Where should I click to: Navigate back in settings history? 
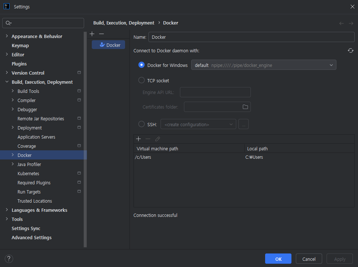(342, 23)
